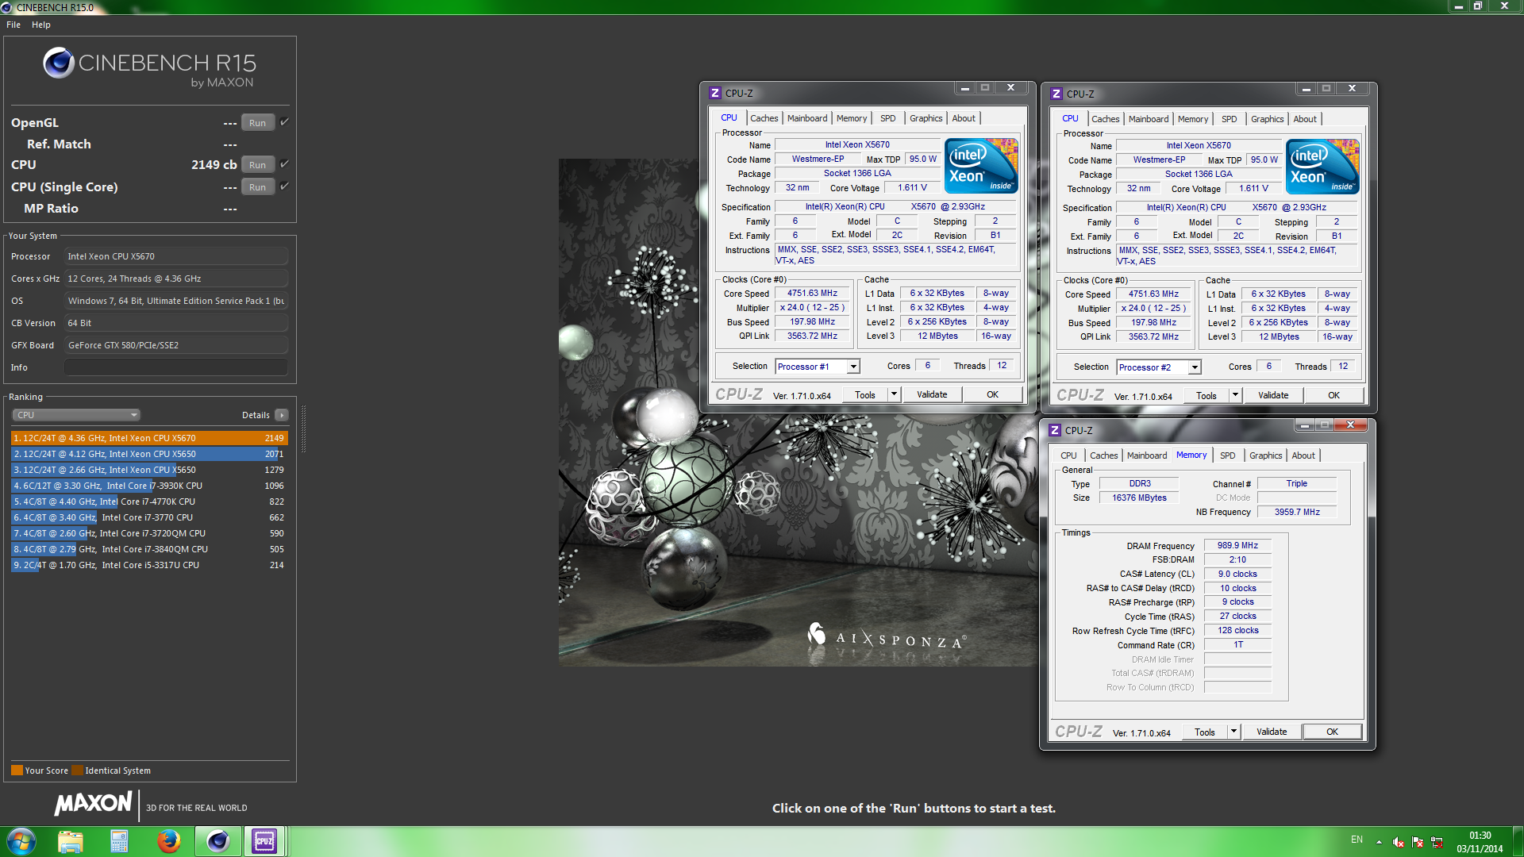The width and height of the screenshot is (1524, 857).
Task: Select ranking entry i7-3930K score 1096
Action: click(149, 486)
